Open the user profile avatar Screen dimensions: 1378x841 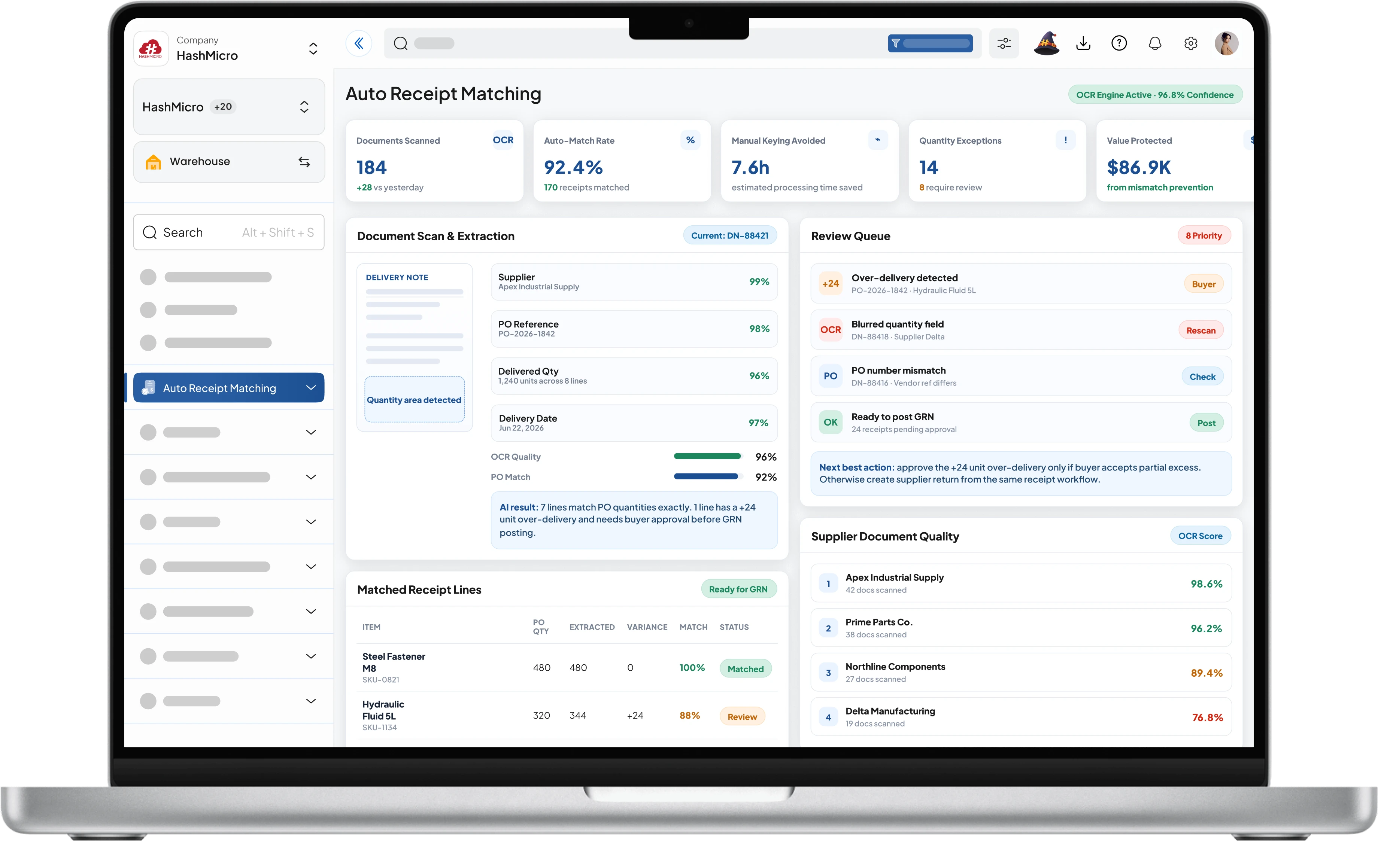[1226, 43]
